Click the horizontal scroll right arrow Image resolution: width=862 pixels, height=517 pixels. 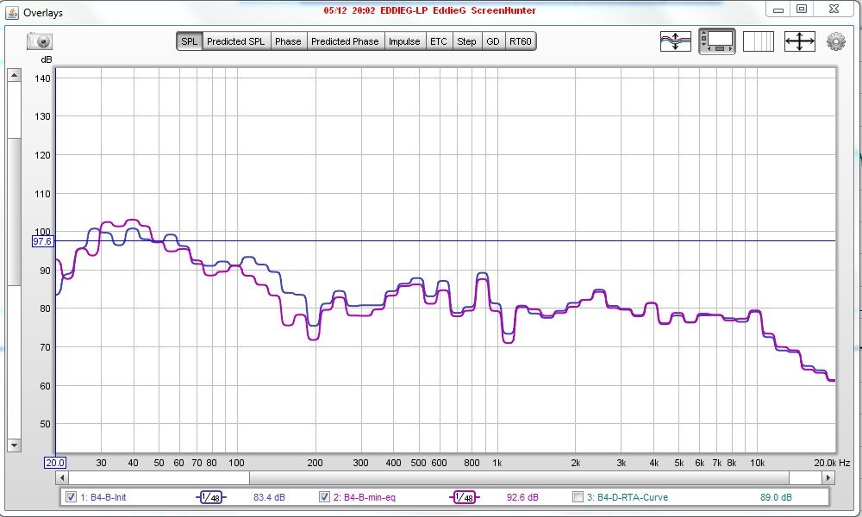[828, 478]
